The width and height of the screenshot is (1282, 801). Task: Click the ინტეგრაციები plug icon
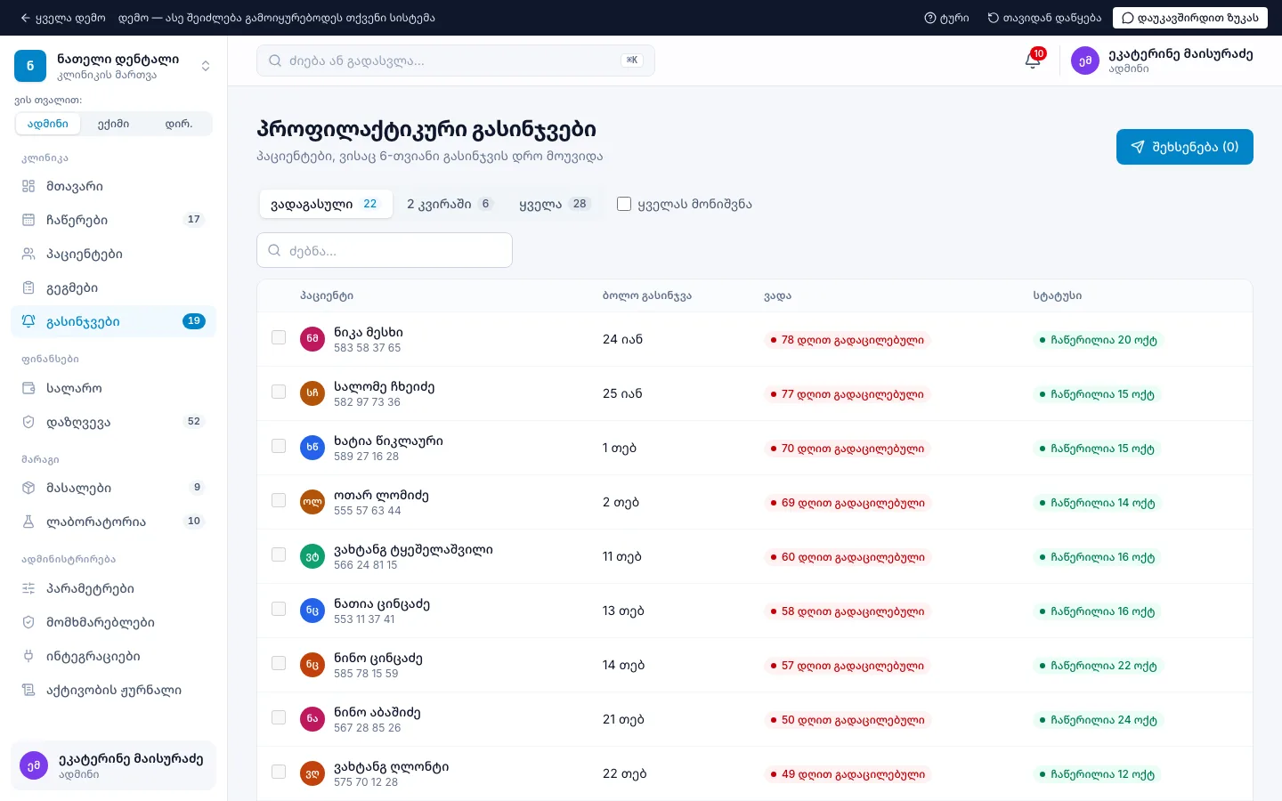28,656
